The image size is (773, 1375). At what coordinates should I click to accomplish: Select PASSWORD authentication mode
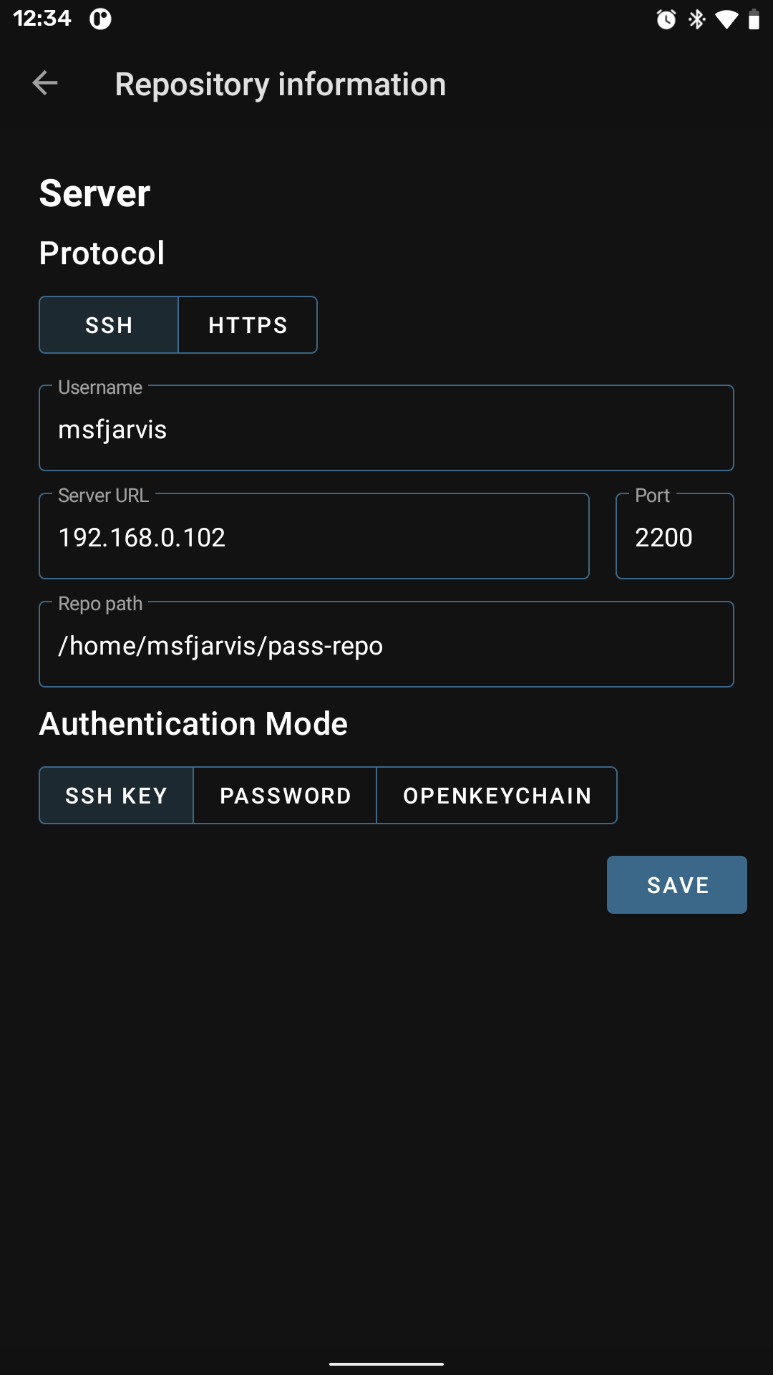pos(285,796)
